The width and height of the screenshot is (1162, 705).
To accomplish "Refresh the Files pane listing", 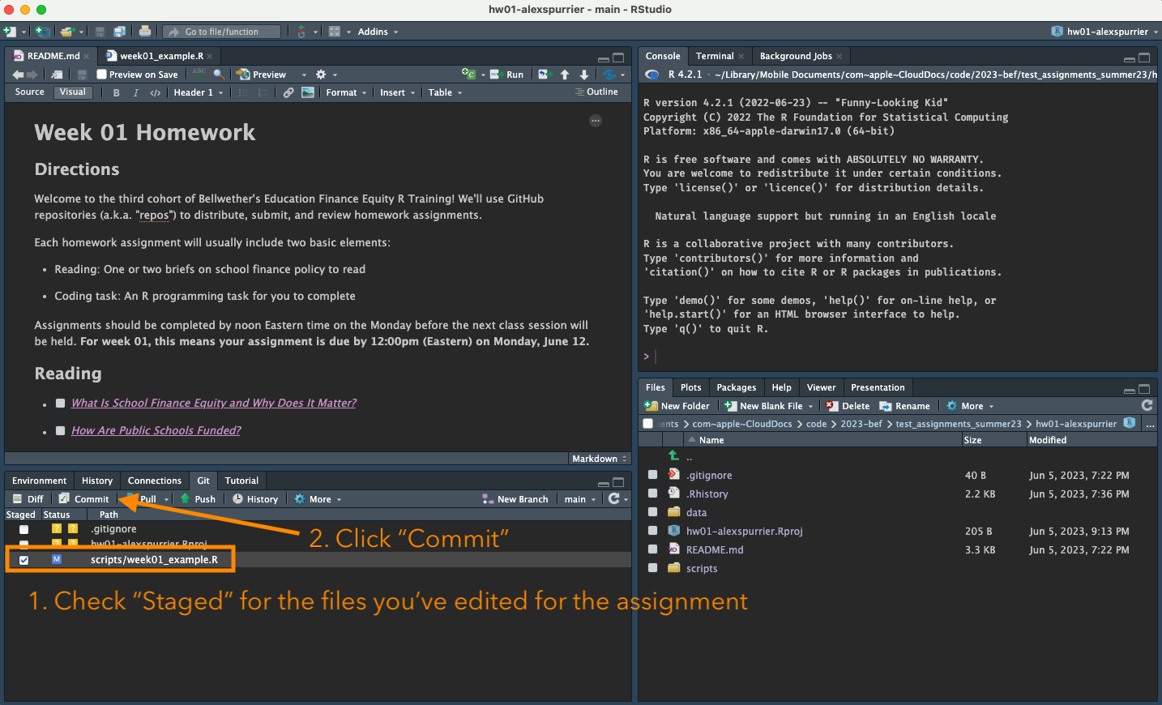I will point(1147,406).
